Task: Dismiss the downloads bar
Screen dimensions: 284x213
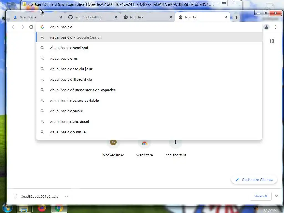Action: point(277,196)
